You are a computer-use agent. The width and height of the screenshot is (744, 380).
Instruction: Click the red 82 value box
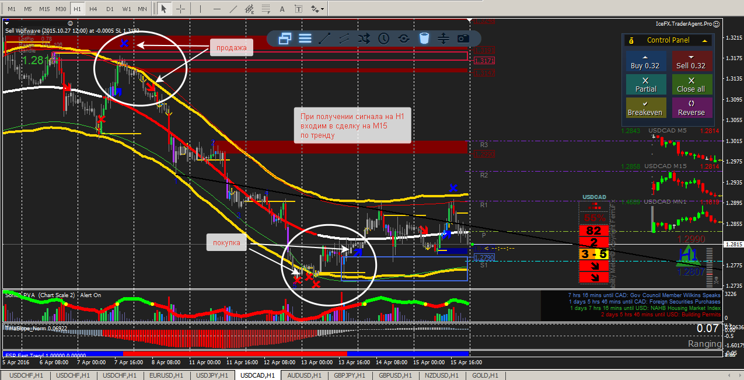click(x=595, y=231)
